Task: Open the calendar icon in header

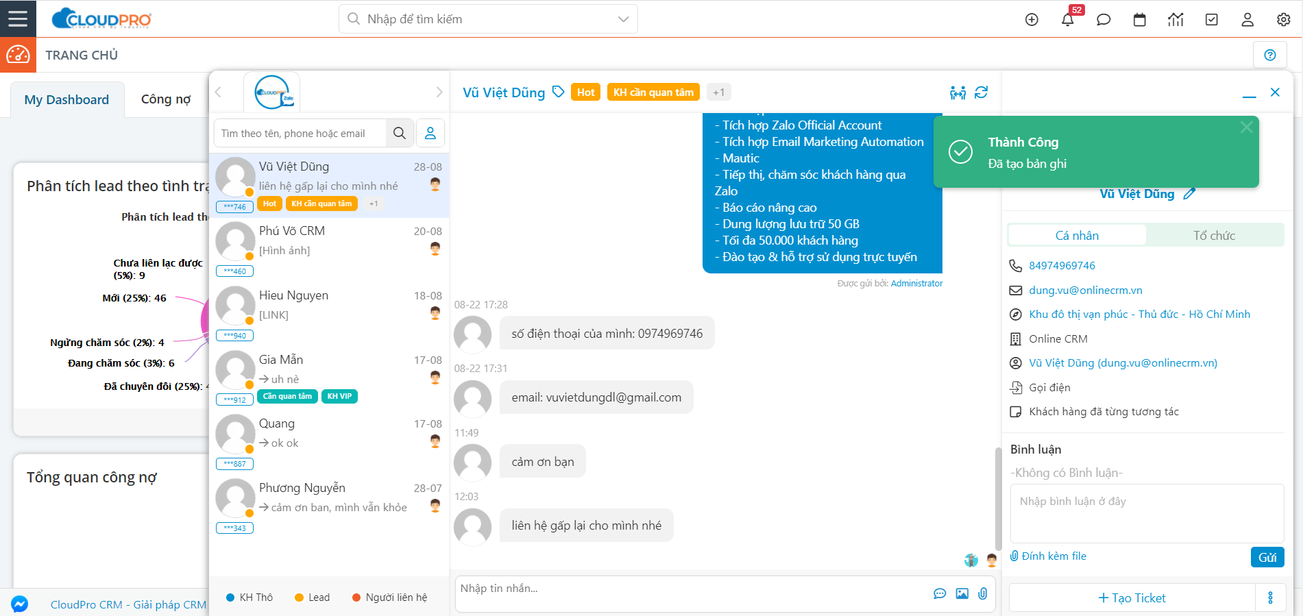Action: (x=1140, y=19)
